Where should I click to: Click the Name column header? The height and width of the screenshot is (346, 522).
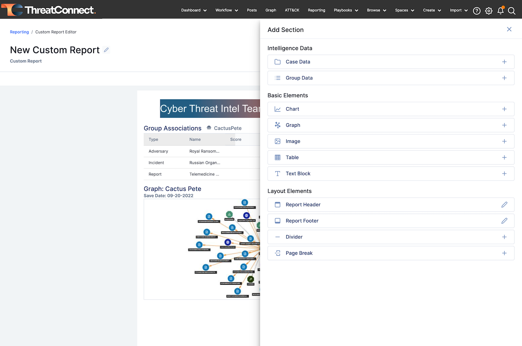click(195, 139)
